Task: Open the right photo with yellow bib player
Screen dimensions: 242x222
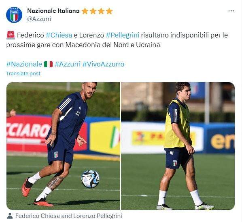Action: (178, 146)
